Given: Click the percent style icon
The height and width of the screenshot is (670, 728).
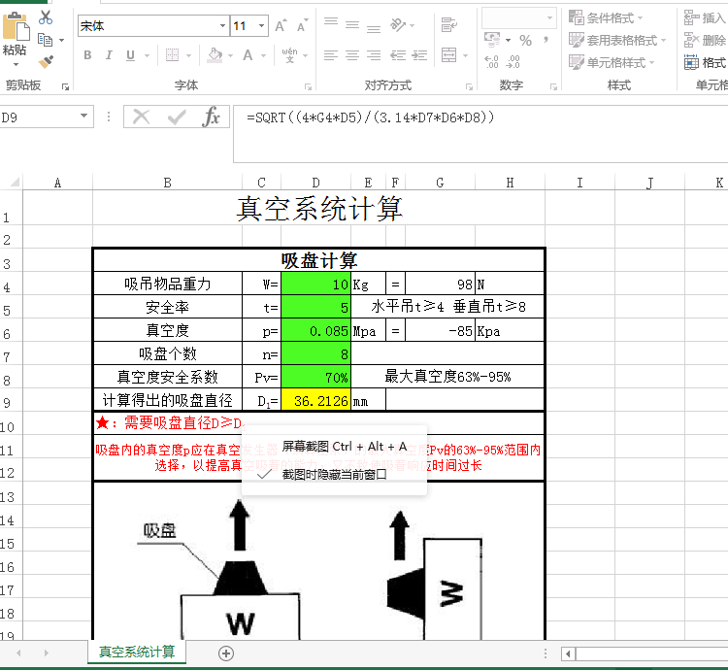Looking at the screenshot, I should [x=525, y=41].
